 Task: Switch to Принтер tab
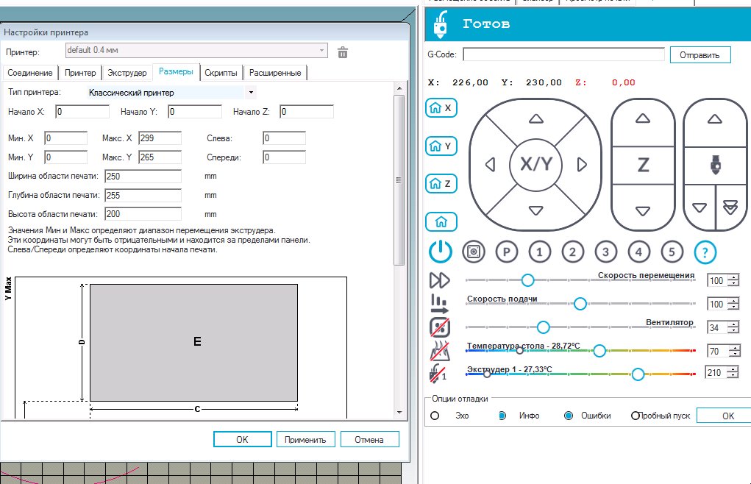pos(80,73)
